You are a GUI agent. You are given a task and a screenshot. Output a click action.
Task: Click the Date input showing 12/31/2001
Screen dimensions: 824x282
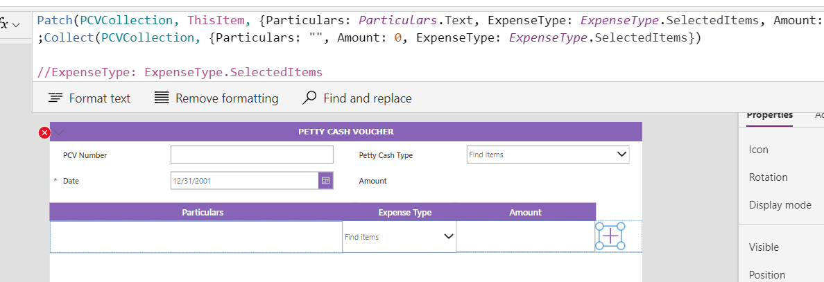(244, 181)
